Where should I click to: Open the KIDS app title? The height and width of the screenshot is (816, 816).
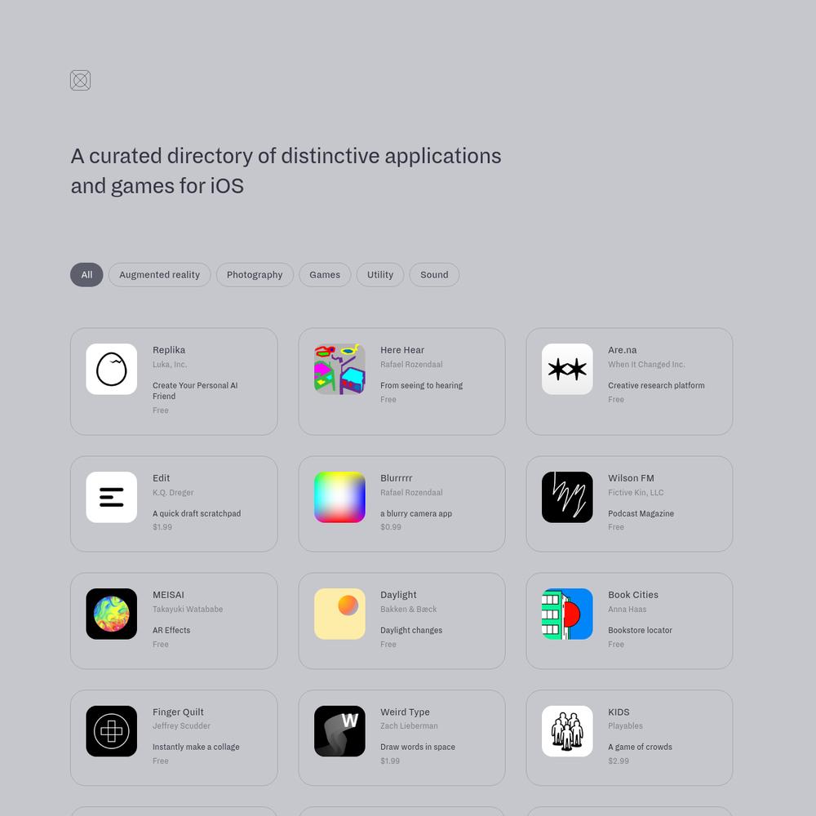point(619,712)
